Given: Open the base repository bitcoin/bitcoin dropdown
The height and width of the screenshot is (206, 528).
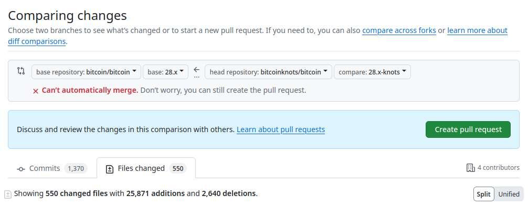Looking at the screenshot, I should tap(86, 72).
